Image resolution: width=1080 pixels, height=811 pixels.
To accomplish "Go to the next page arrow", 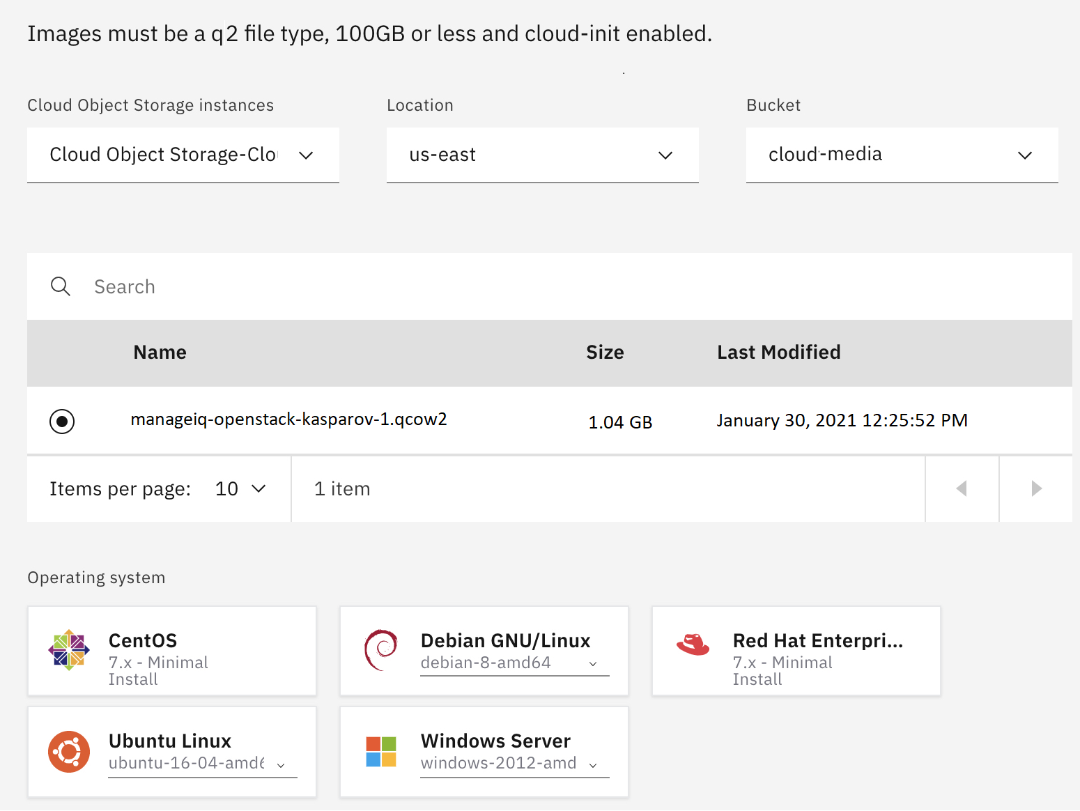I will (1036, 488).
